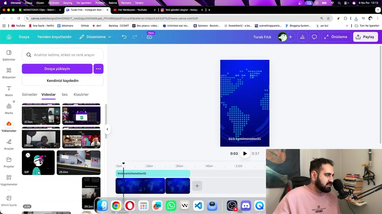Open Chrome from the dock
The width and height of the screenshot is (382, 214).
coord(116,206)
